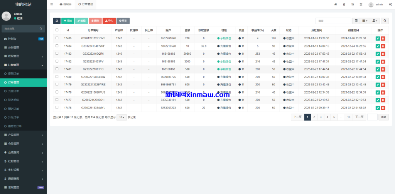Open the columns visibility dropdown

[x=365, y=21]
